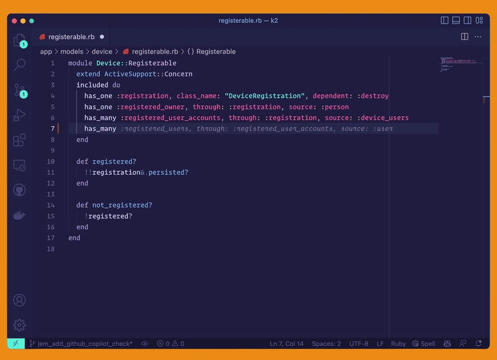
Task: Open the UTF-8 encoding selector
Action: 358,343
